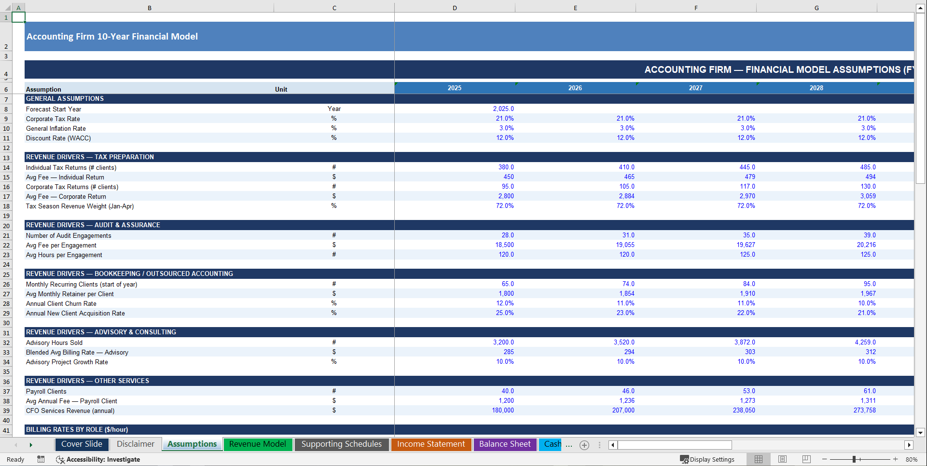Screen dimensions: 927x466
Task: Open Display Settings in the status bar
Action: 707,459
